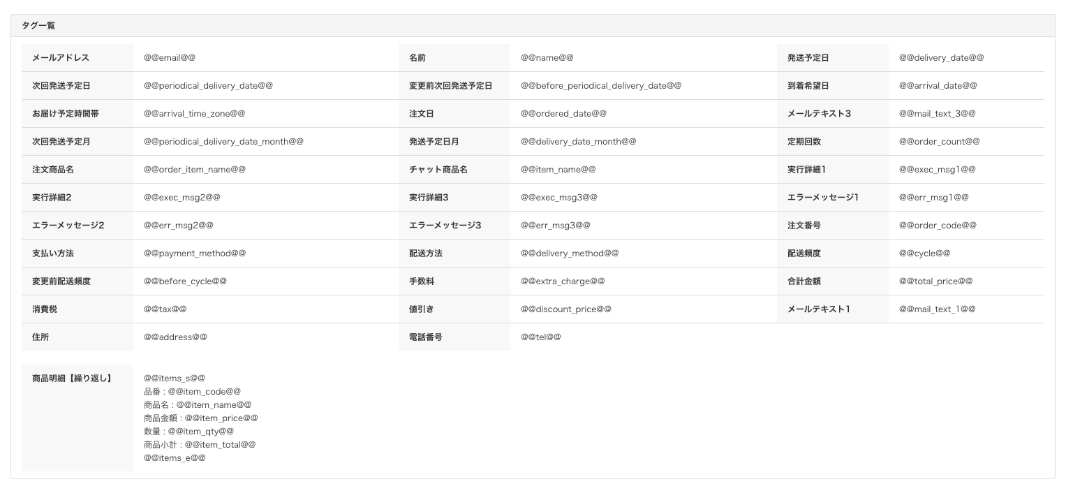Select the @@address@@ tag
The width and height of the screenshot is (1066, 491).
click(175, 337)
